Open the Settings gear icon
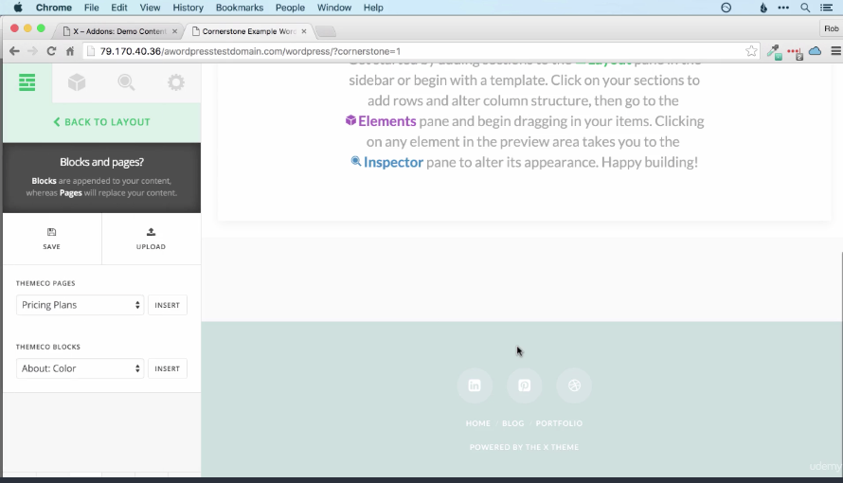 176,82
